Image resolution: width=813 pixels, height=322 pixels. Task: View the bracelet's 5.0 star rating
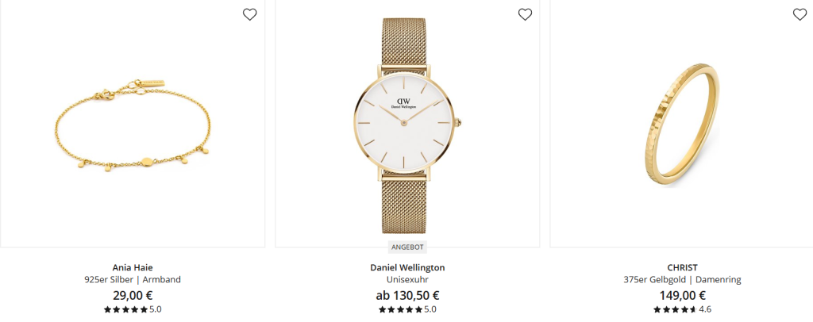pyautogui.click(x=133, y=309)
